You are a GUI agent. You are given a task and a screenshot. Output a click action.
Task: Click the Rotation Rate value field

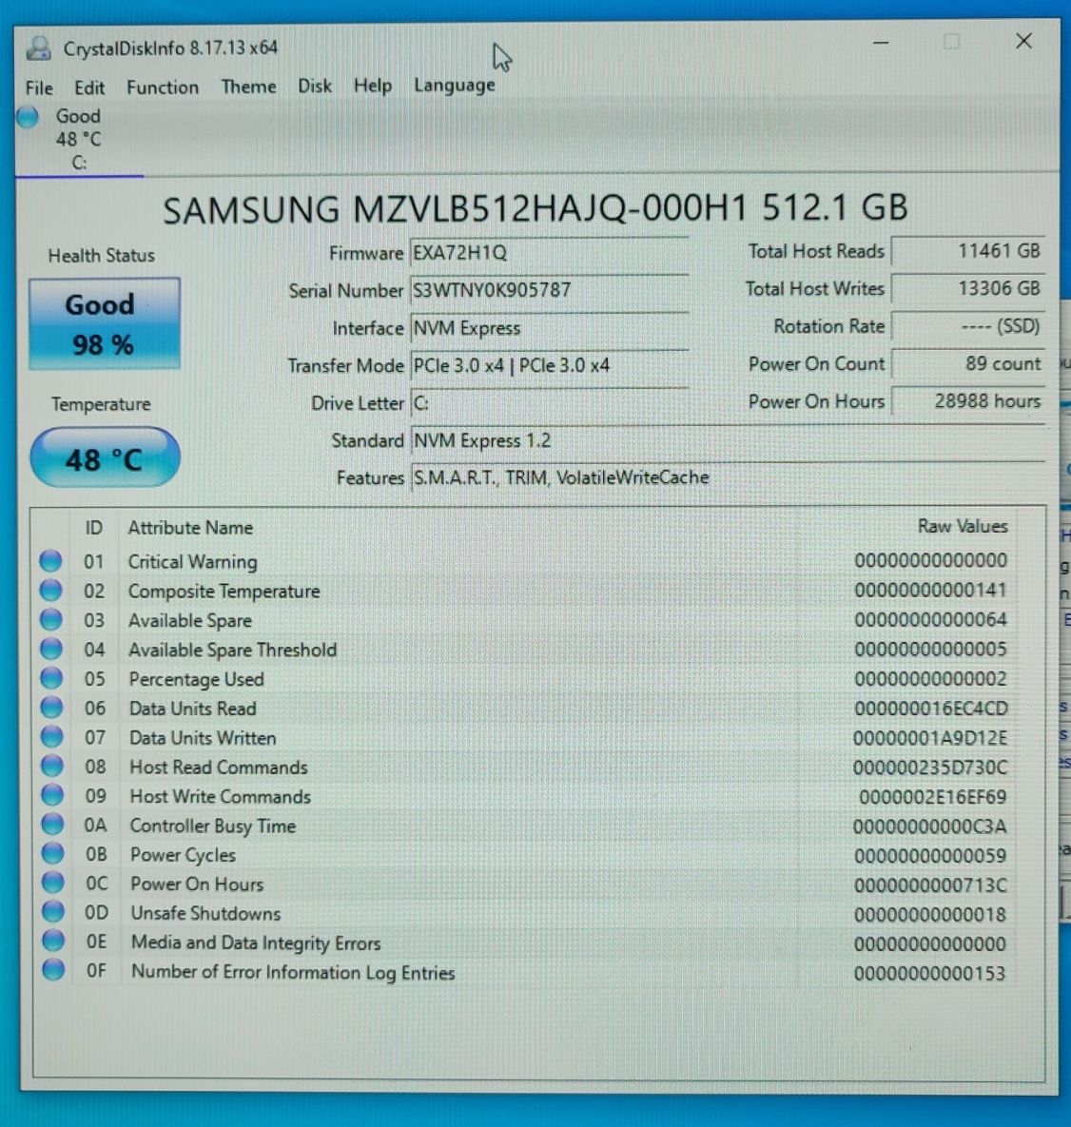pyautogui.click(x=967, y=326)
